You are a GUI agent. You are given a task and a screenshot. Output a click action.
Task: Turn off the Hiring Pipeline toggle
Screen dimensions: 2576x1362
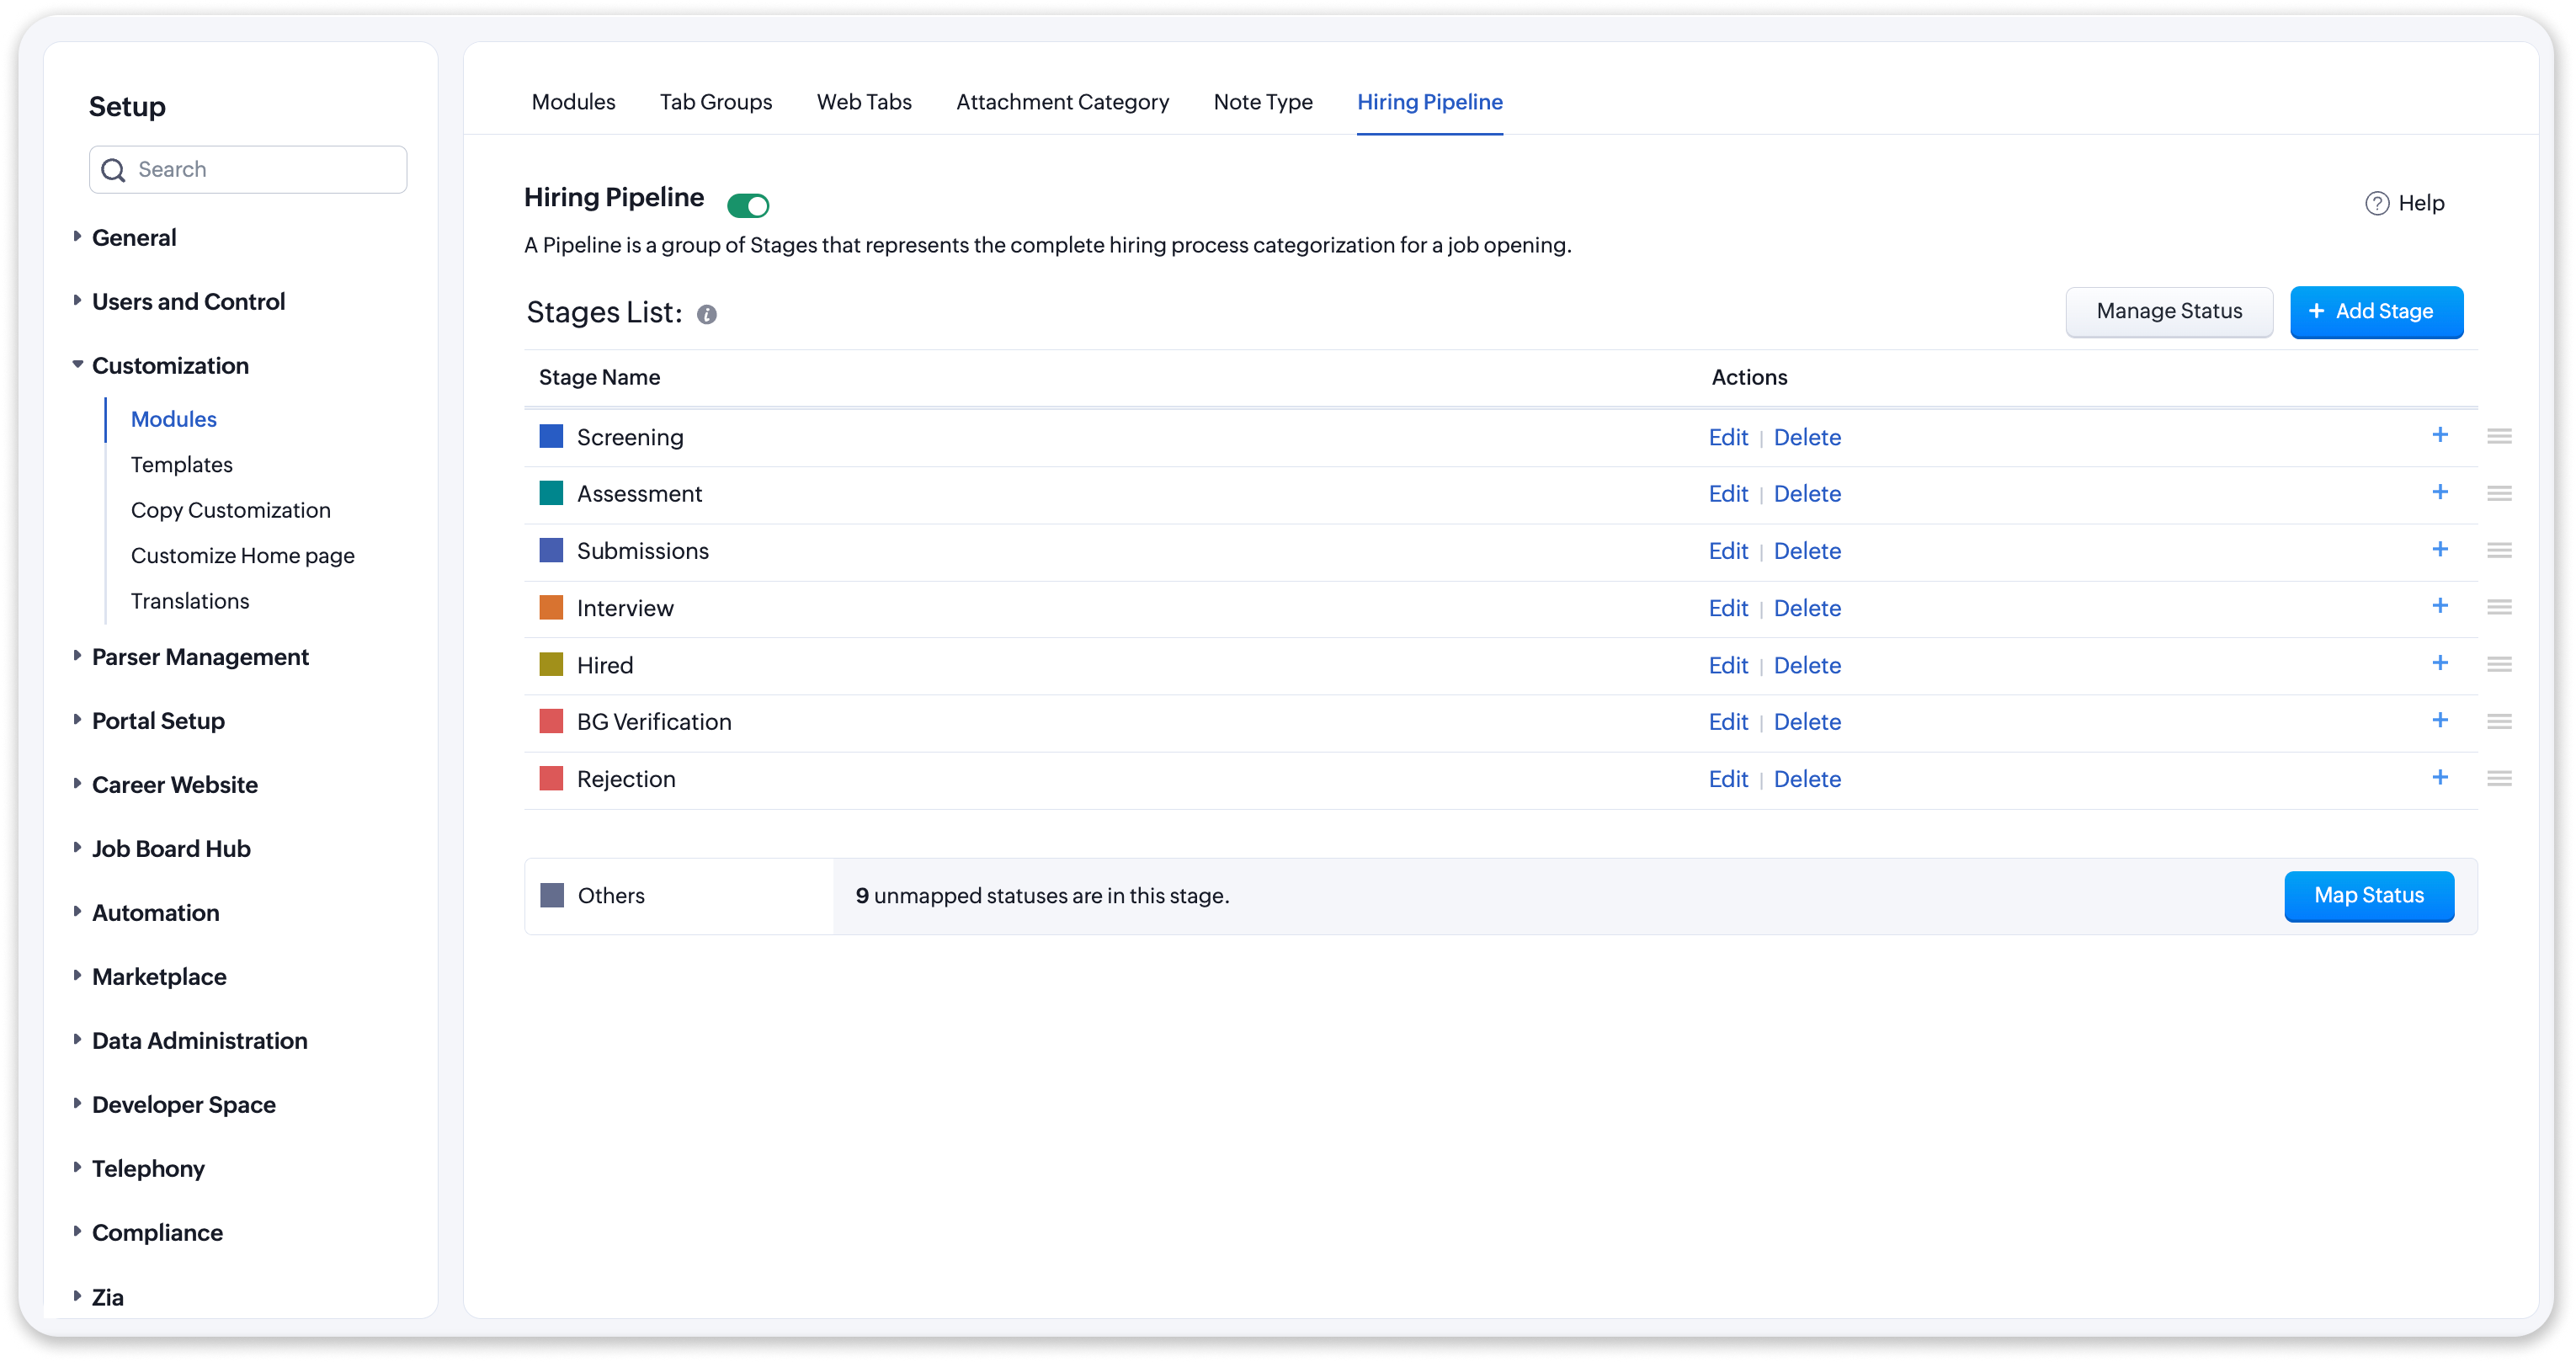coord(748,205)
